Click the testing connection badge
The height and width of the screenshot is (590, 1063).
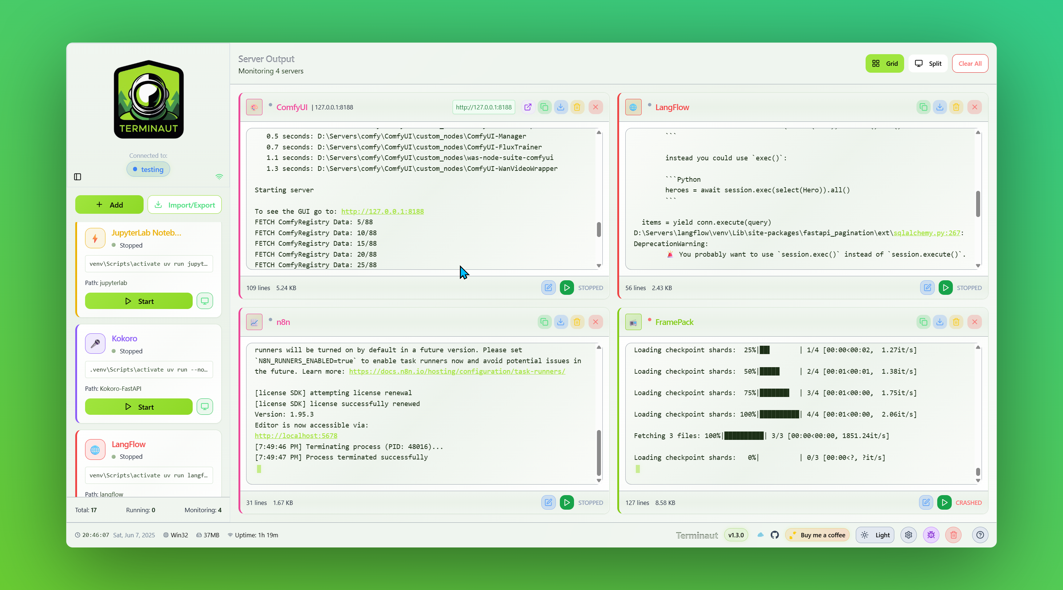pos(148,169)
